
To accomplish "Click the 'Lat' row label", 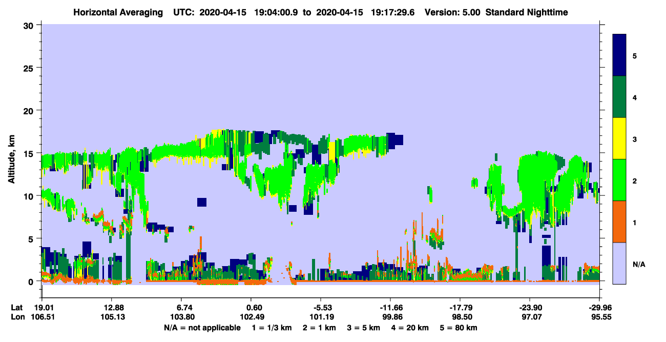I will point(17,308).
